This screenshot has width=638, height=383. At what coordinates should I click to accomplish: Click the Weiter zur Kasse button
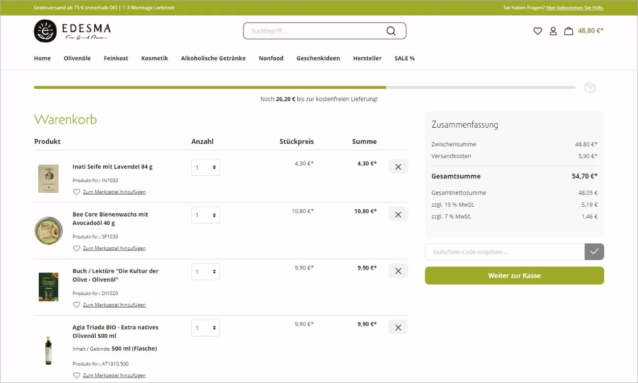(514, 275)
